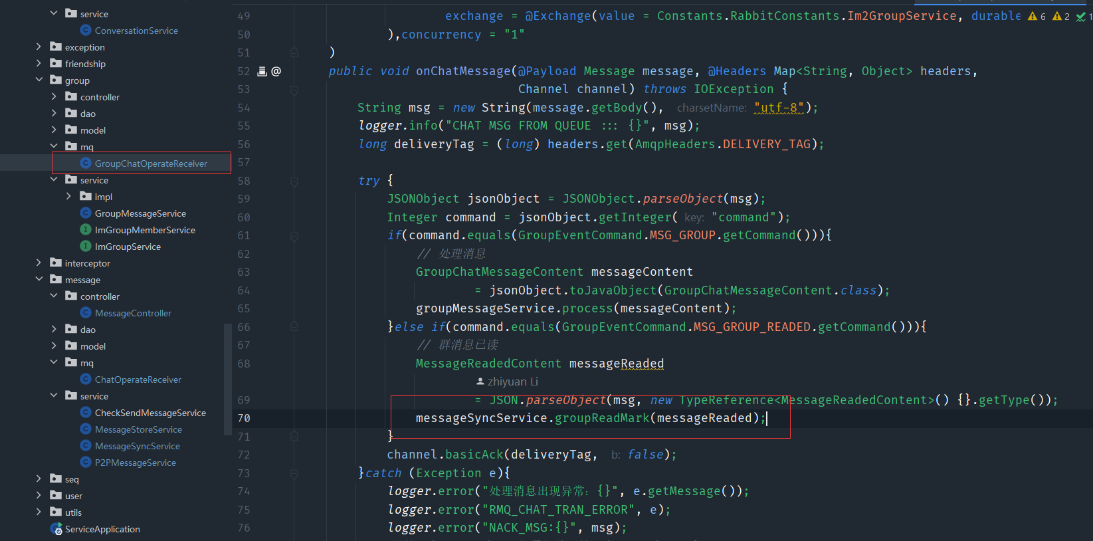Click the project tree vertical scrollbar

coord(228,379)
